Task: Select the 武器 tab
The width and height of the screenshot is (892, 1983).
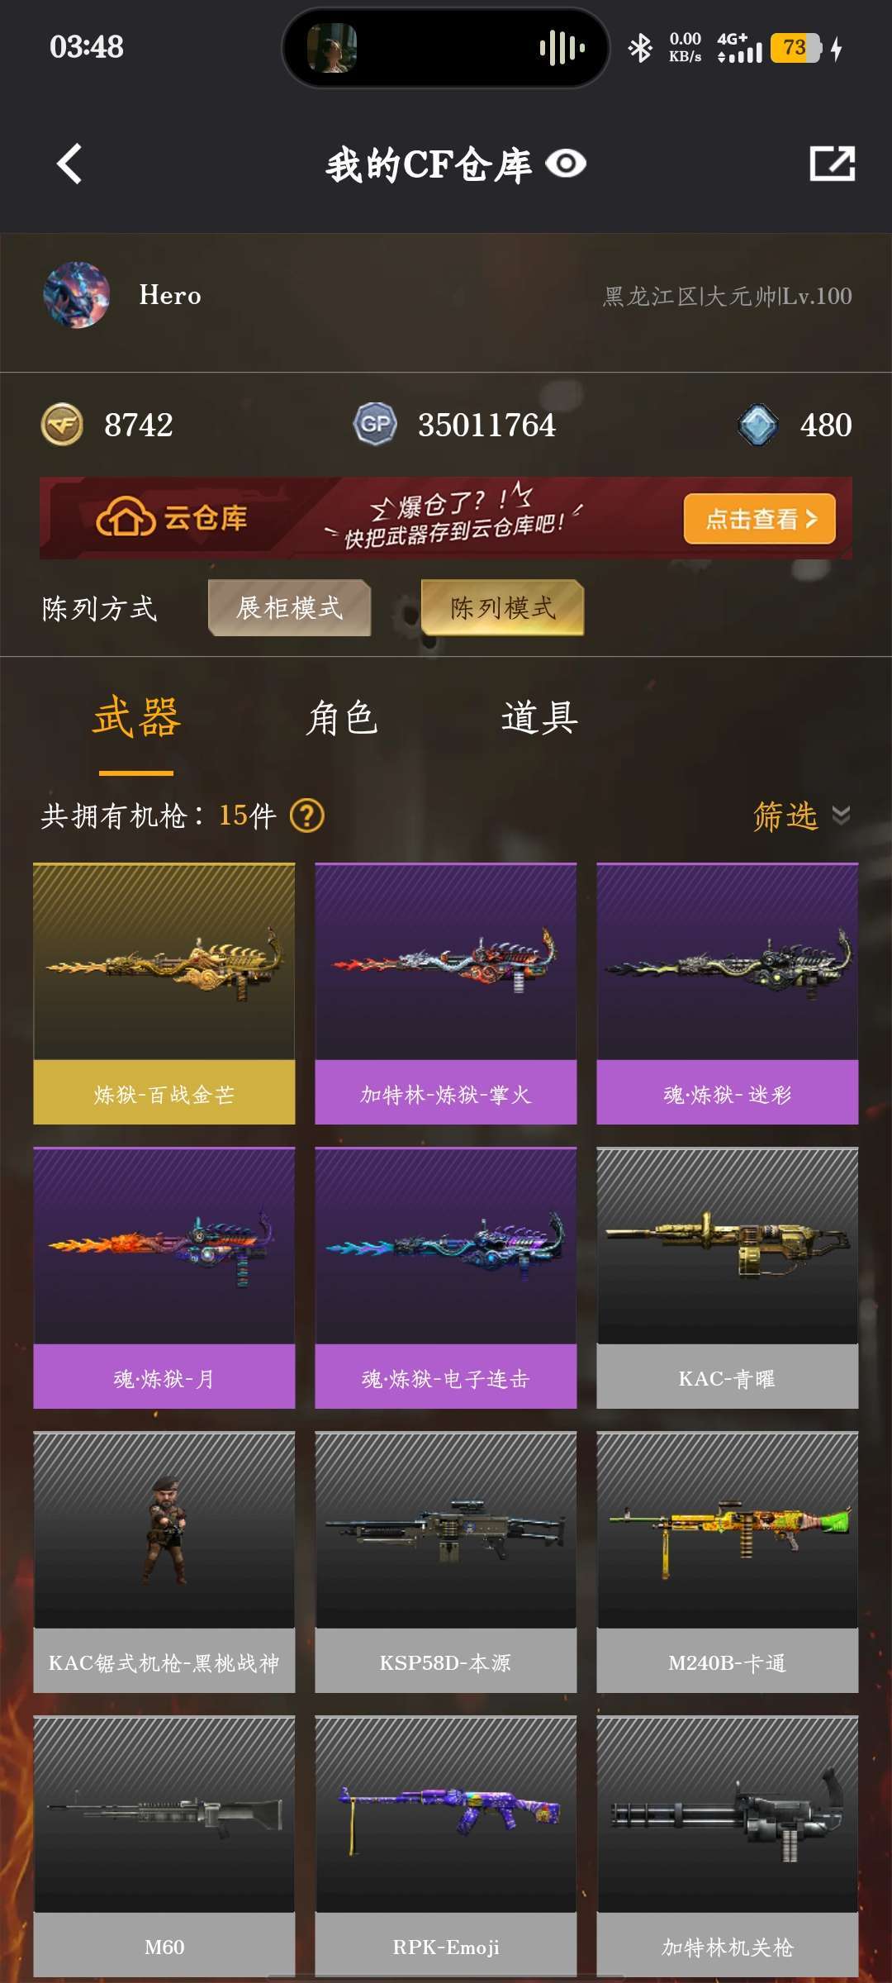Action: [136, 717]
